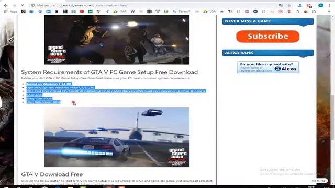Click the GTA Doomsday Heist fight screenshot
335x188 pixels.
pyautogui.click(x=117, y=40)
